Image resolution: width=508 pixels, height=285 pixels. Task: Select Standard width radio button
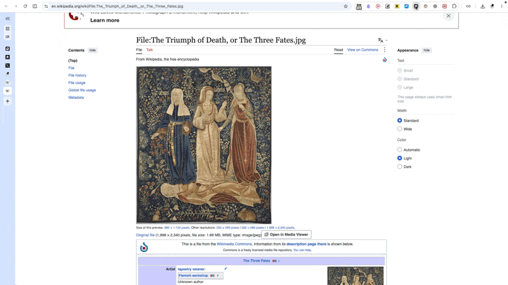click(x=399, y=120)
